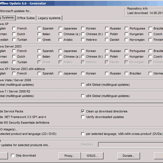Enable x64 Global for Vista / Server 2008
Viewport: 163px width, 163px height.
(x=83, y=85)
